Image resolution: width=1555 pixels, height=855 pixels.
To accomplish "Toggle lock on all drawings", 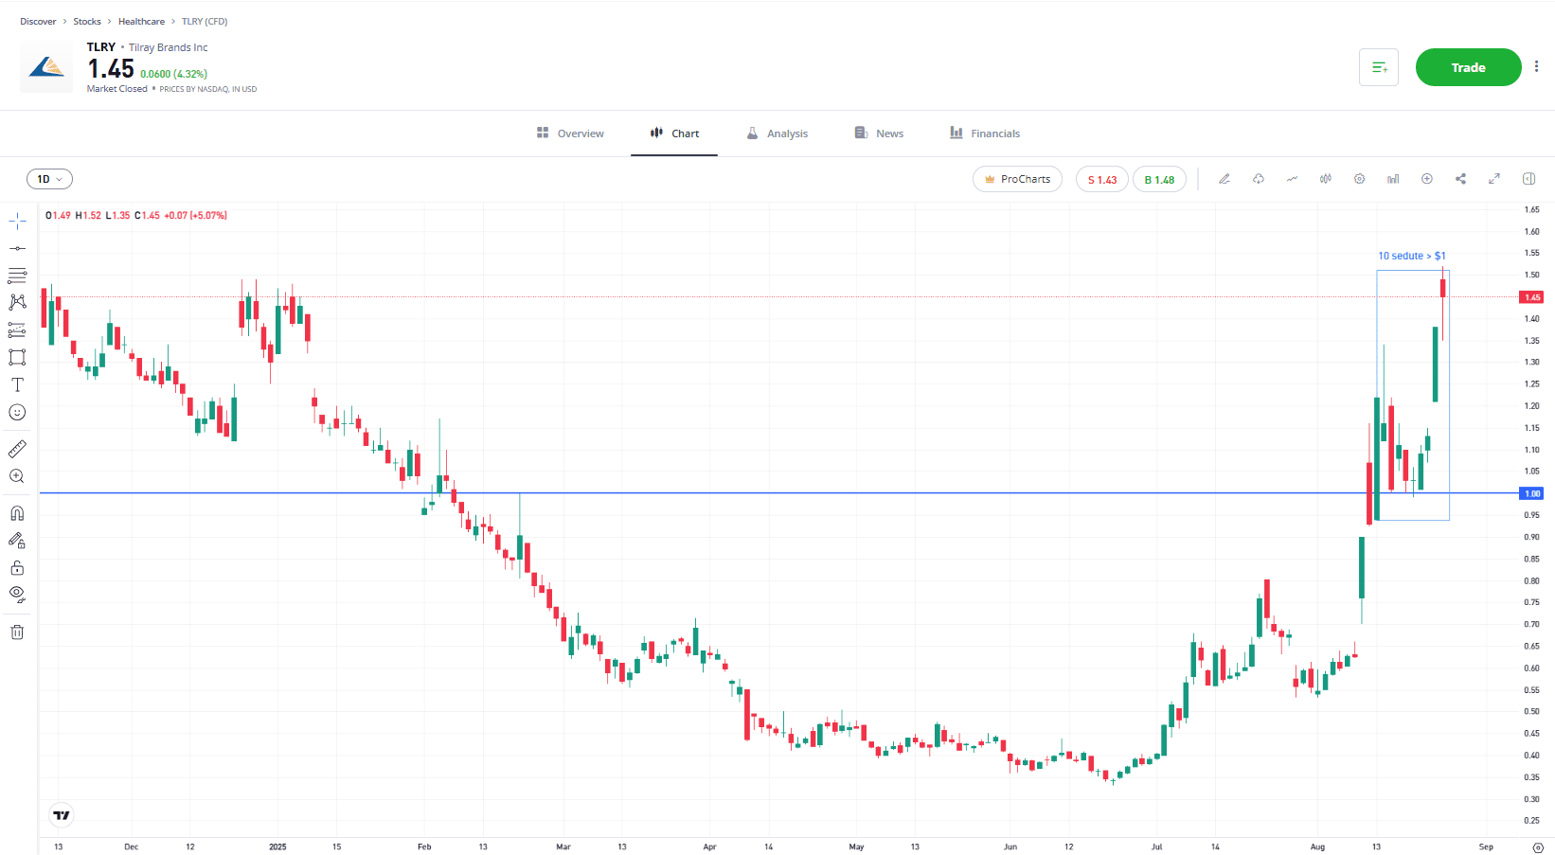I will click(17, 568).
